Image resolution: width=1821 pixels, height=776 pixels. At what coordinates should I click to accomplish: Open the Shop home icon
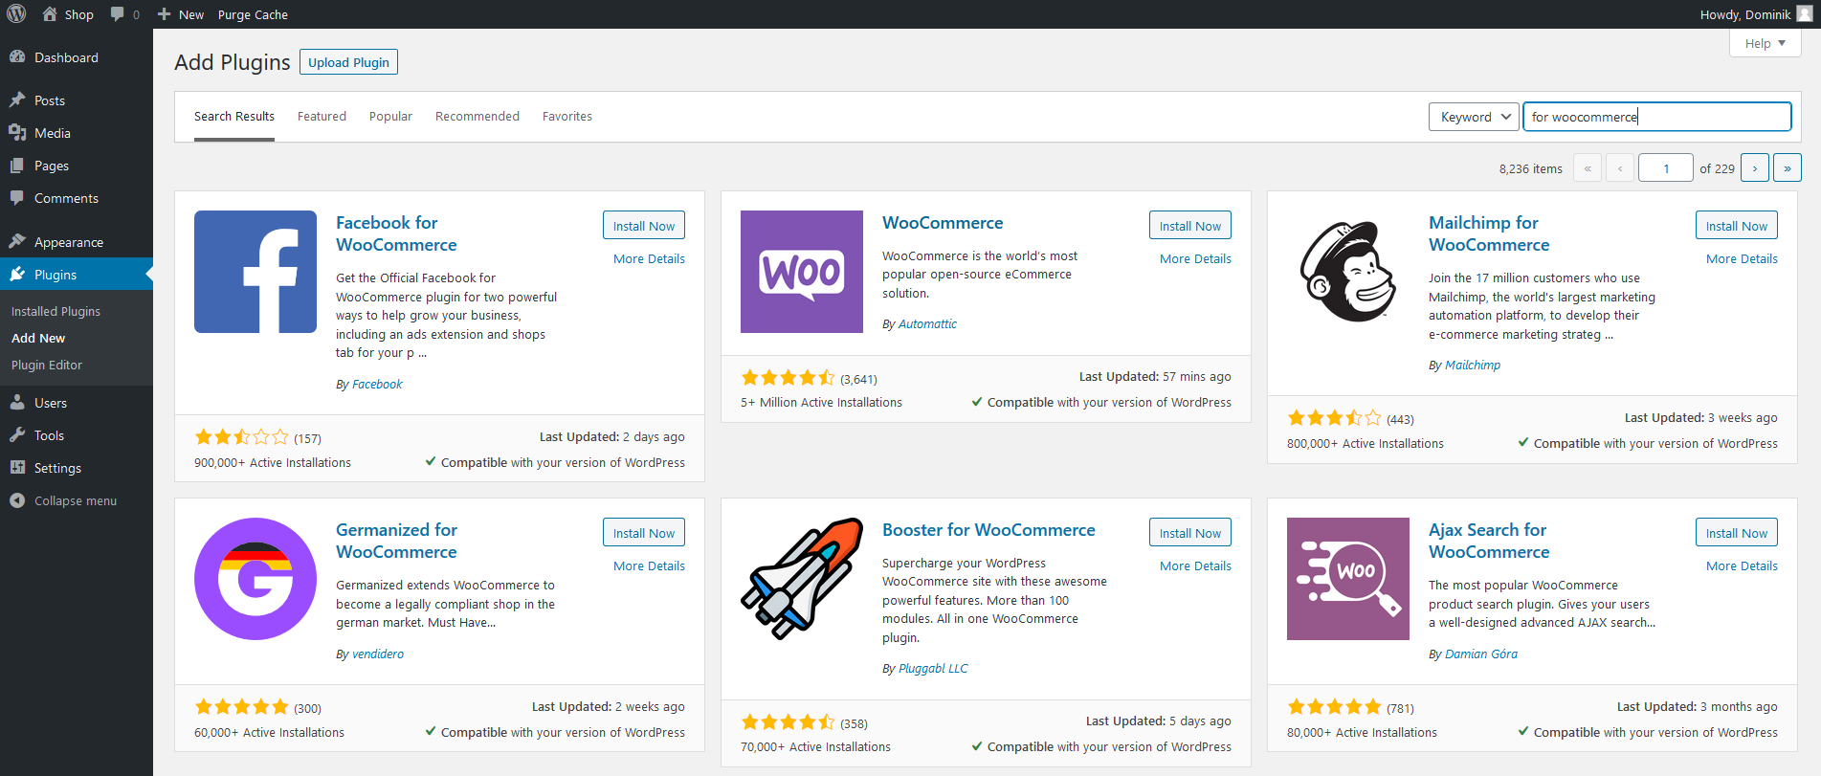(x=50, y=14)
